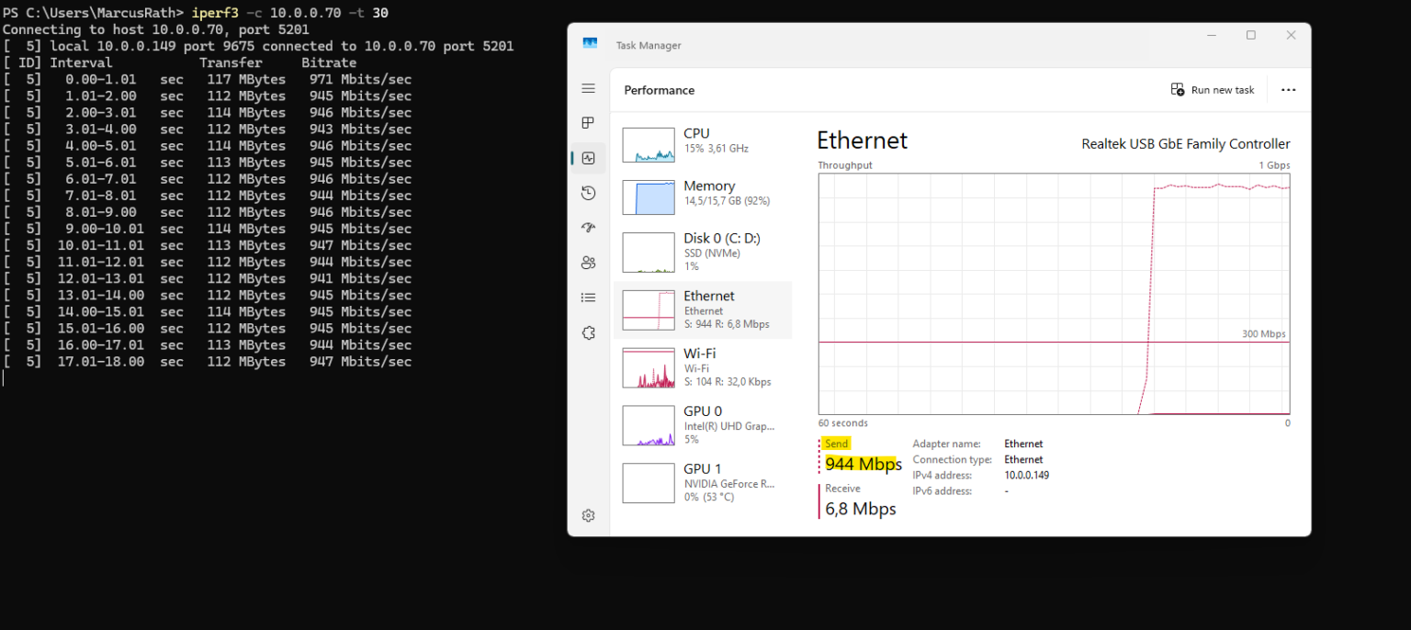Open the Processes page in Task Manager
This screenshot has width=1411, height=630.
coord(588,122)
